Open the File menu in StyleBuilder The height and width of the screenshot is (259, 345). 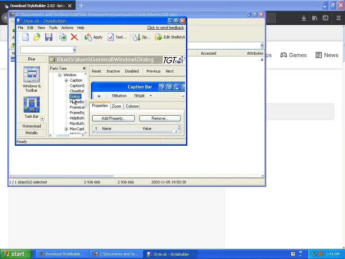click(x=21, y=28)
